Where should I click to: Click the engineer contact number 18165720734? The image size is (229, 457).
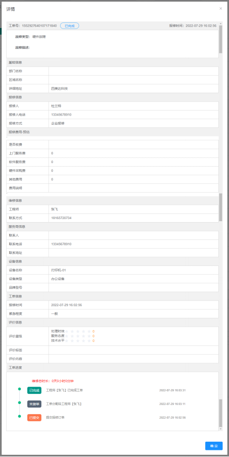[x=61, y=218]
